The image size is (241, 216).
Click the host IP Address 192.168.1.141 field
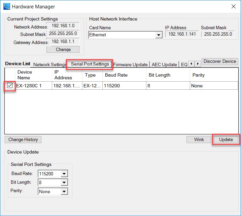(182, 34)
